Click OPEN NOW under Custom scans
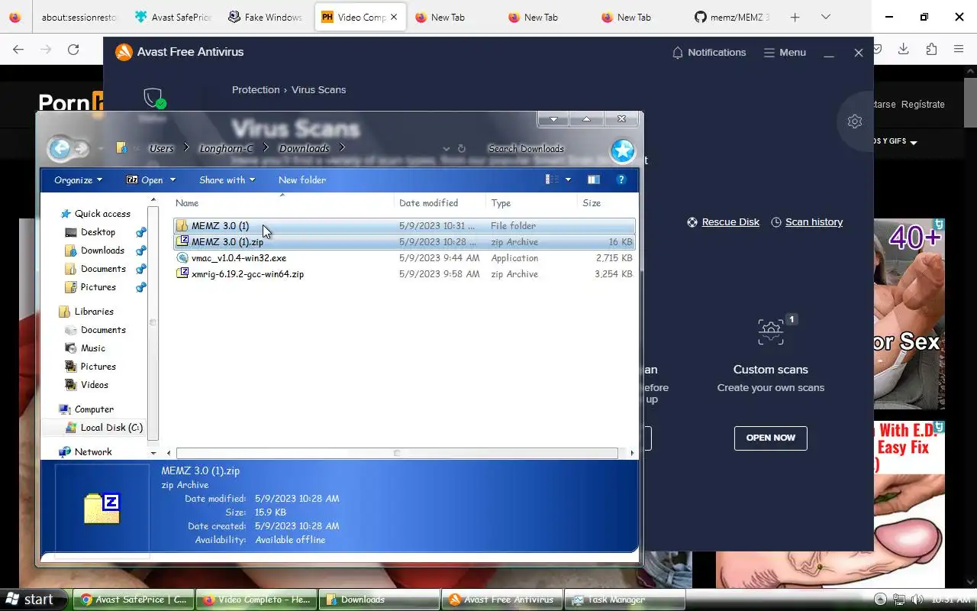977x611 pixels. coord(770,438)
